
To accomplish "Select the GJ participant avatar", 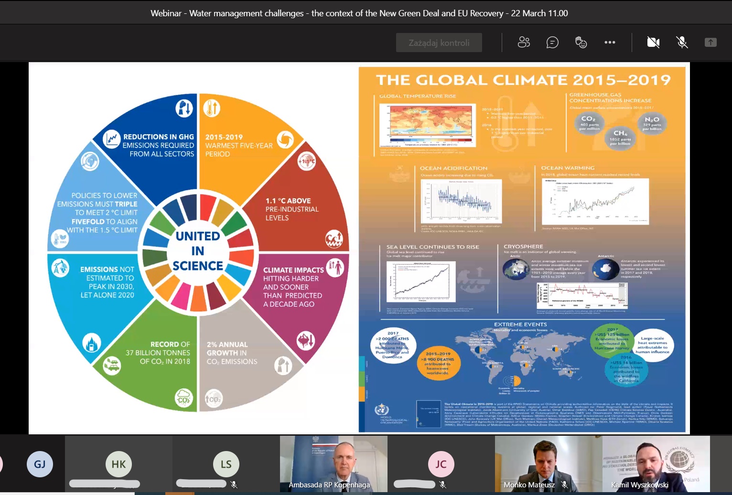I will point(40,464).
